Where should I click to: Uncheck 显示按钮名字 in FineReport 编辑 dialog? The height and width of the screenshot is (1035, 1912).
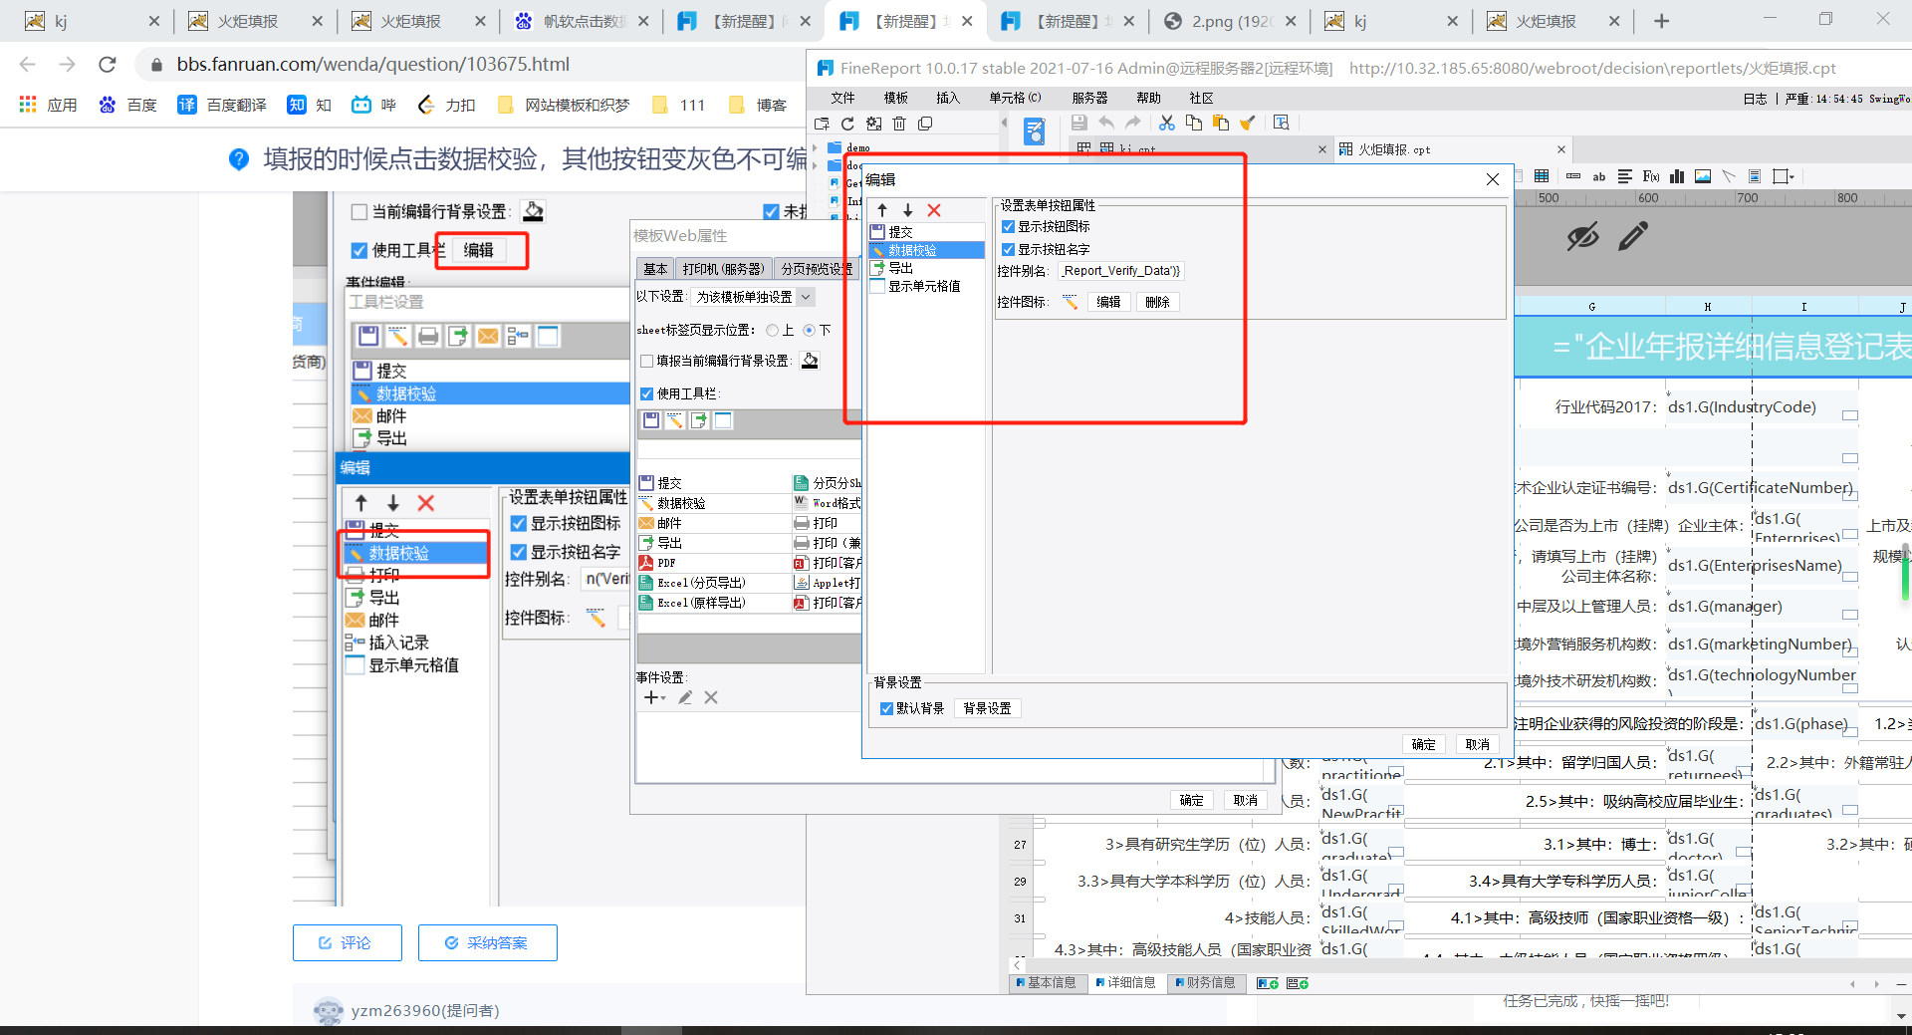pos(1008,249)
